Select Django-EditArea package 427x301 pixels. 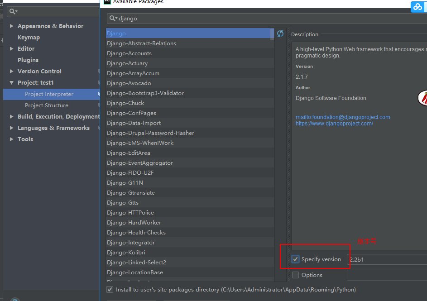click(190, 153)
